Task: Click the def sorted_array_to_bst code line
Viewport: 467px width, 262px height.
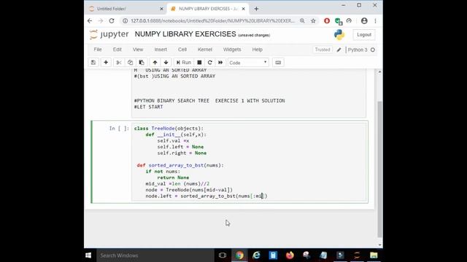Action: tap(180, 165)
